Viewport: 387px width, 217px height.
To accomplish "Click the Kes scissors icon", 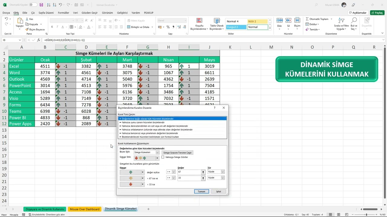I will (27, 19).
